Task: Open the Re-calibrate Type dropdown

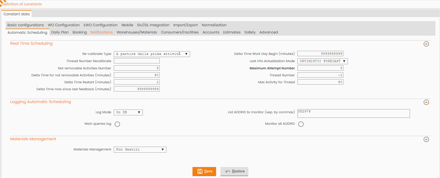Action: tap(152, 54)
